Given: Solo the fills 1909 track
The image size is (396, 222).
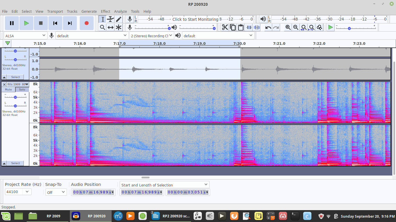Looking at the screenshot, I should click(22, 90).
